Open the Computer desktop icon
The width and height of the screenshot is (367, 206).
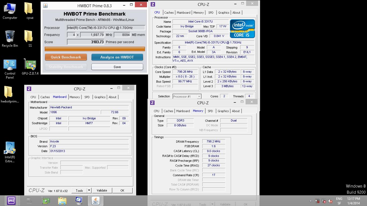click(10, 11)
